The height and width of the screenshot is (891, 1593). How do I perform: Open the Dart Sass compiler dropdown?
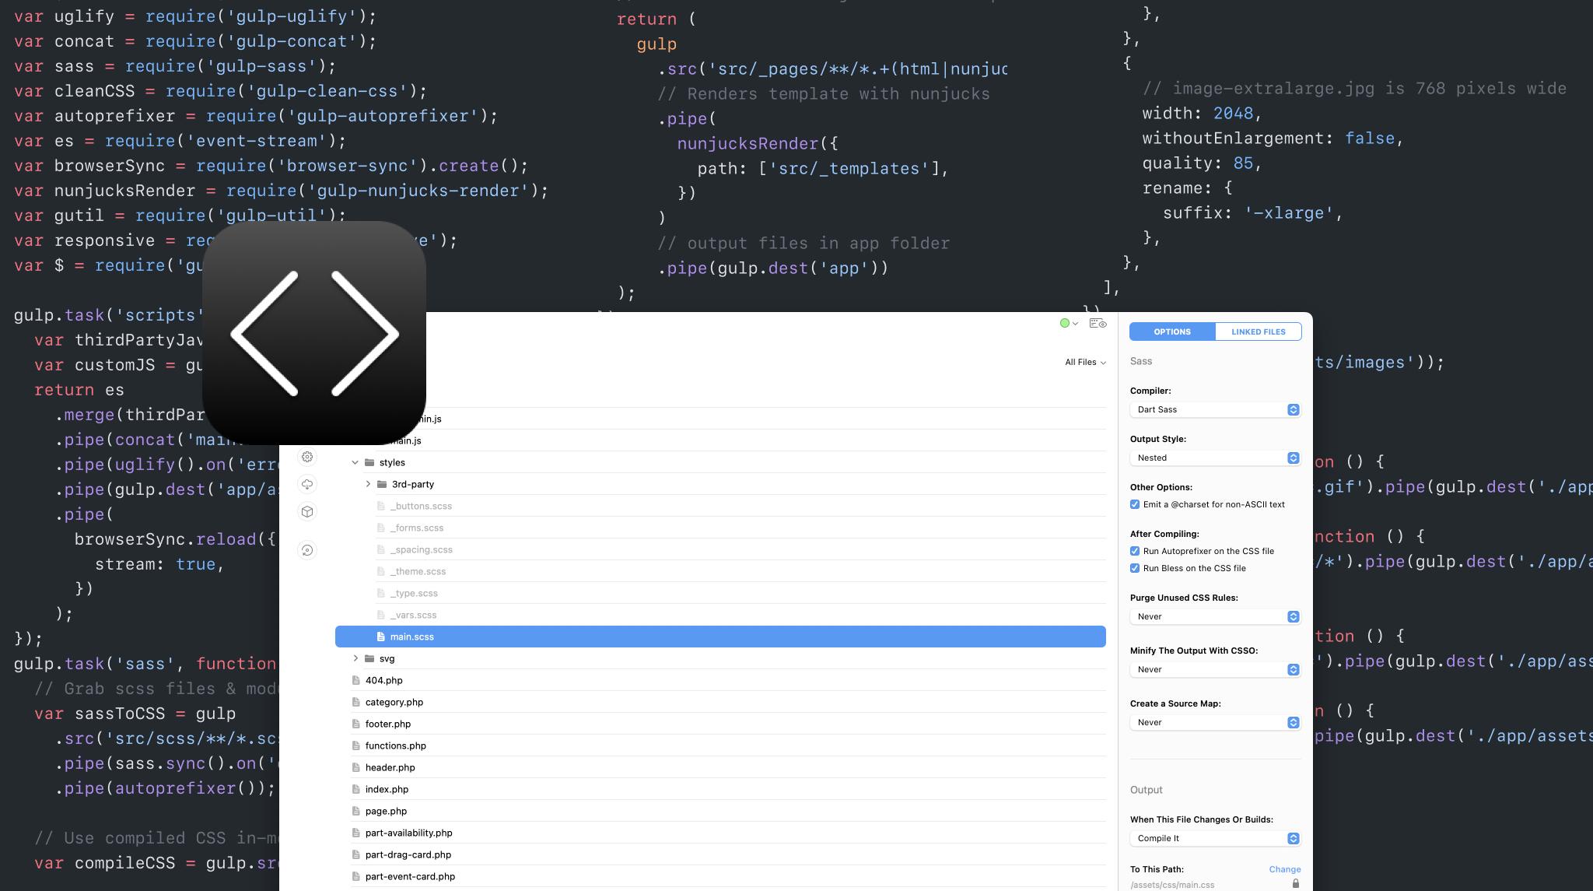coord(1215,409)
